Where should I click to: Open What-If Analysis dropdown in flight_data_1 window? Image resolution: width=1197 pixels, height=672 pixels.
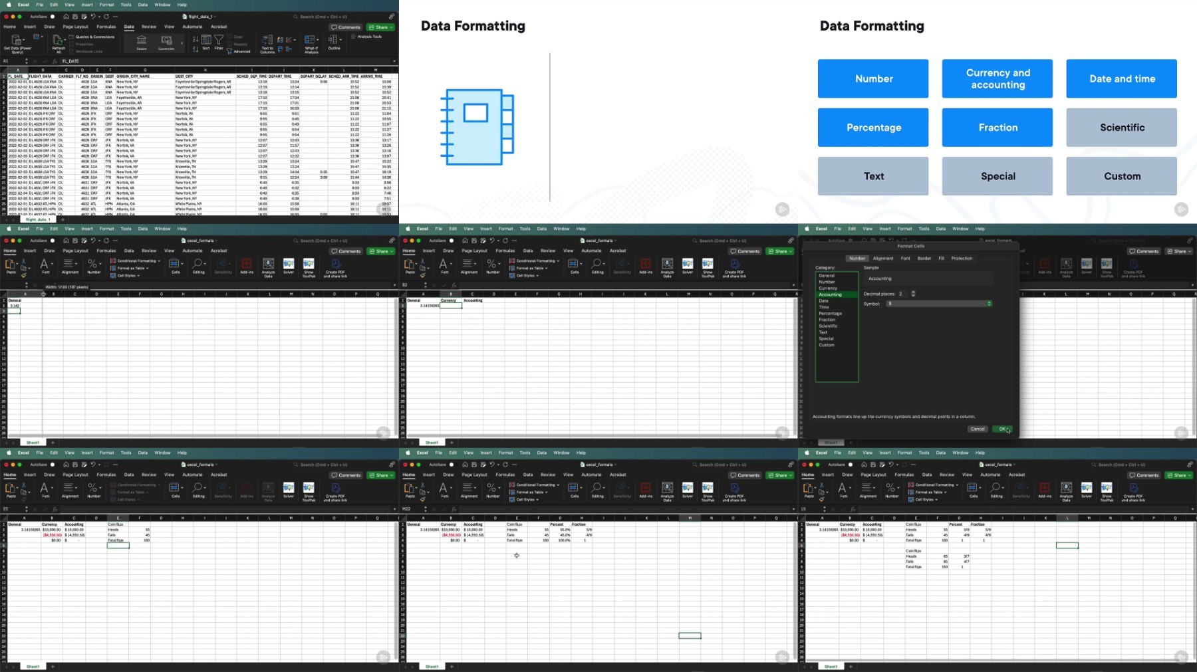click(311, 44)
